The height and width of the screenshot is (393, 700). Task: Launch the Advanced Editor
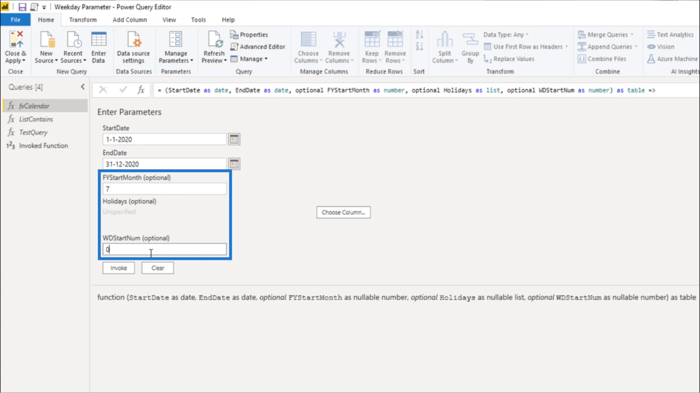(x=257, y=47)
